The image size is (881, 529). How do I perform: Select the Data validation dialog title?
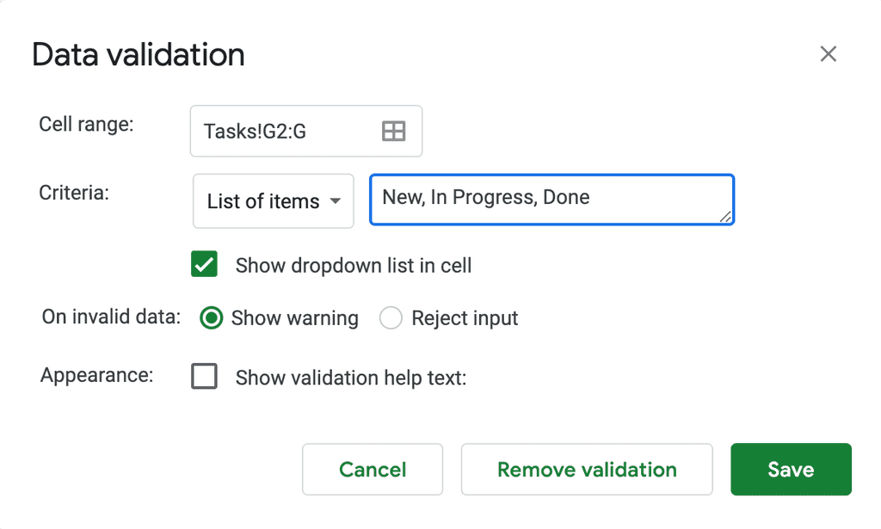tap(138, 53)
